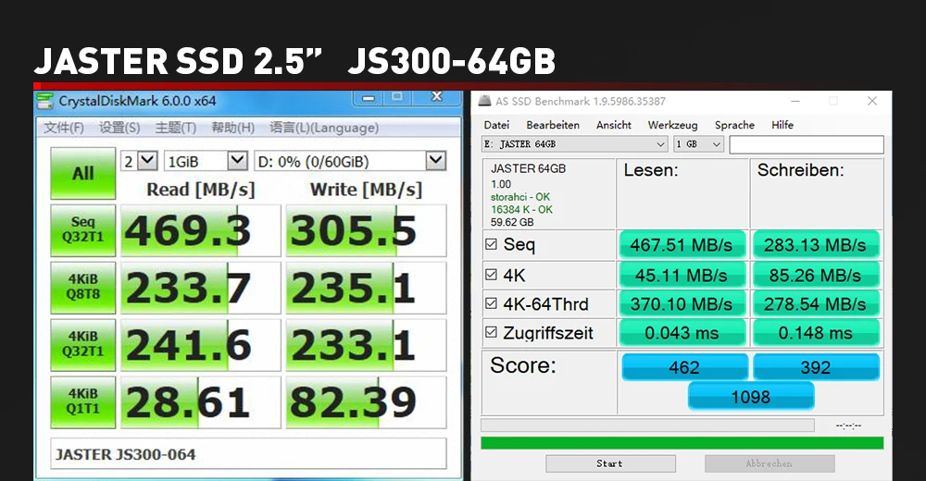
Task: Close the AS SSD Benchmark window
Action: [x=872, y=101]
